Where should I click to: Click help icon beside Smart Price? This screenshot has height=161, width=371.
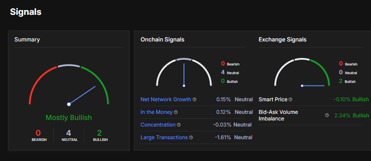point(290,99)
